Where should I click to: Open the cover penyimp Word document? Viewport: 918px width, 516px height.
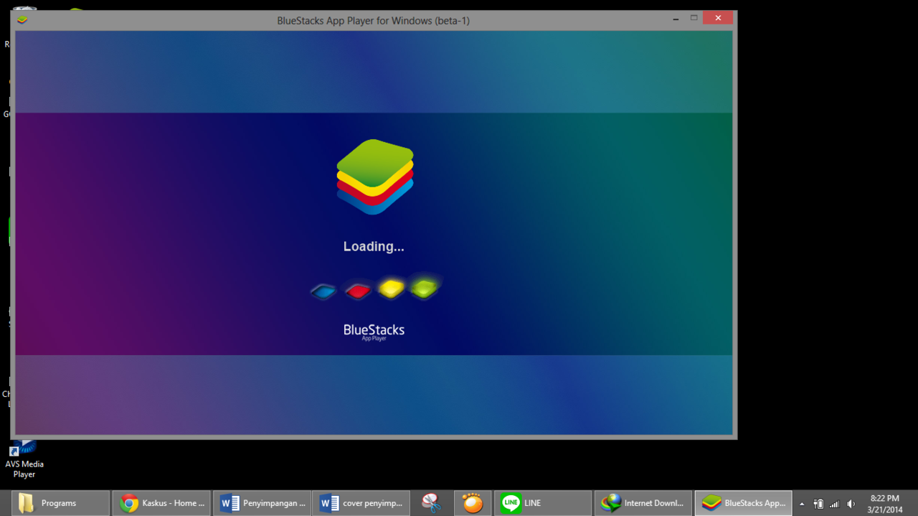tap(361, 503)
